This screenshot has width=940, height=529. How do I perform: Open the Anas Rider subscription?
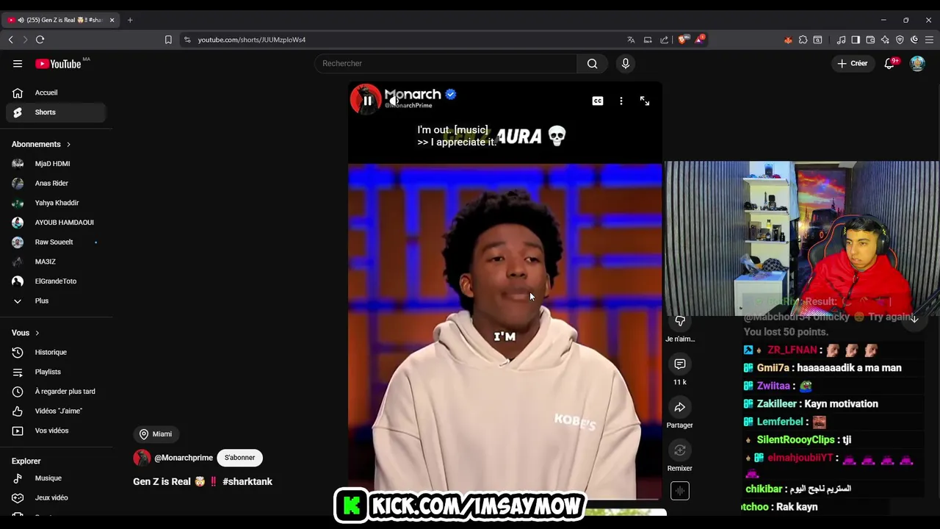pos(56,184)
